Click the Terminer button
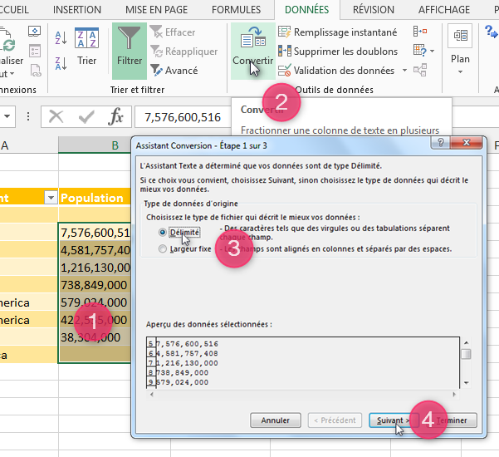 pos(452,420)
